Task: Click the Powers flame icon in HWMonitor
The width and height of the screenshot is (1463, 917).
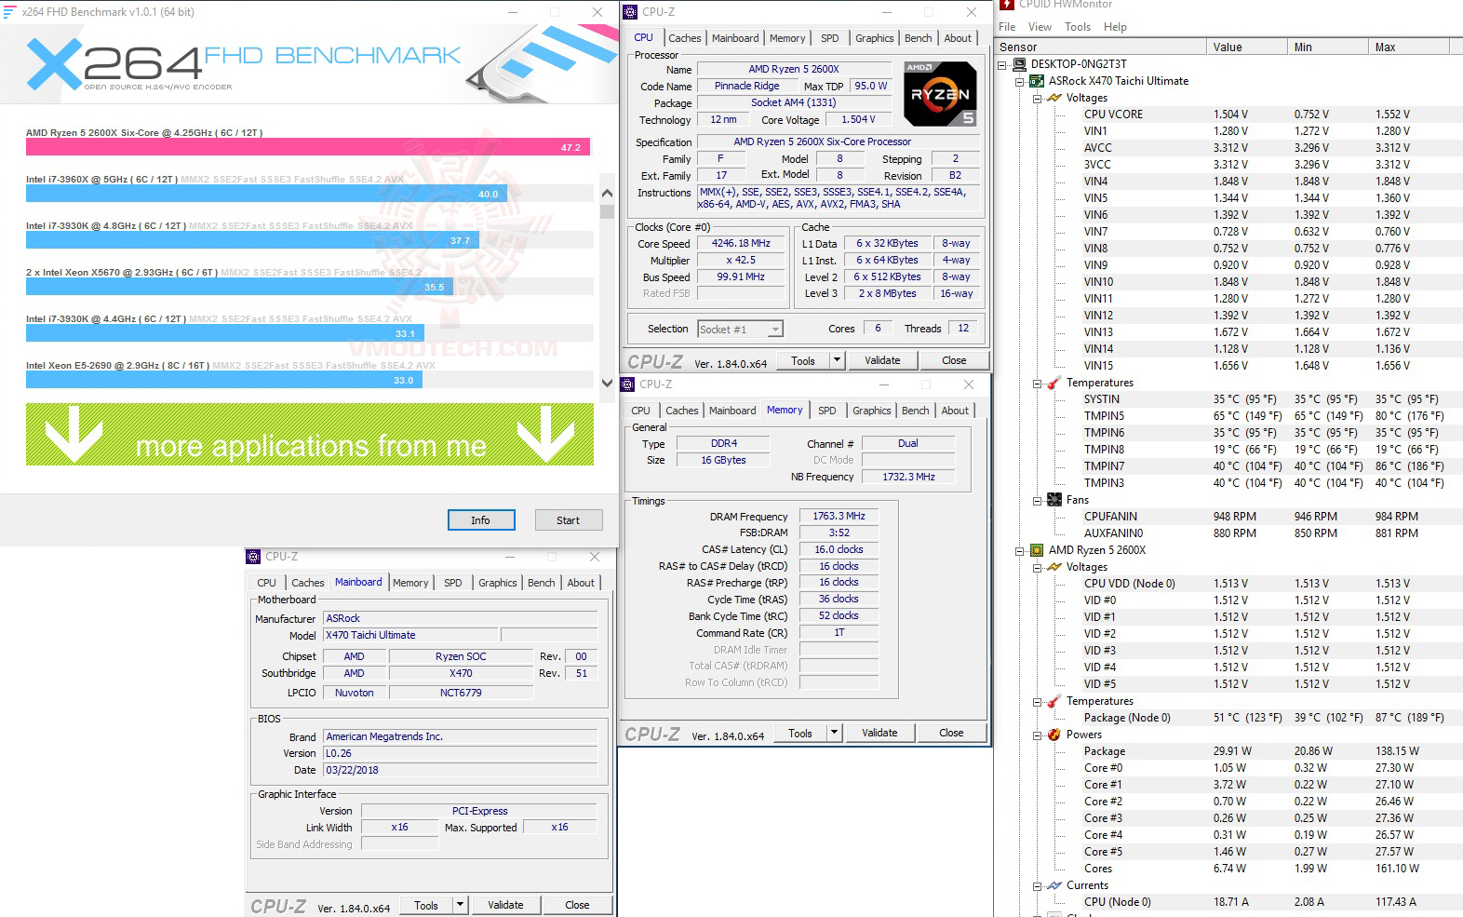Action: tap(1054, 735)
